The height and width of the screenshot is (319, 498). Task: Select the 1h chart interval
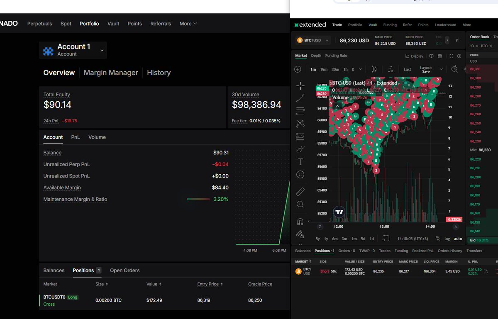[345, 69]
